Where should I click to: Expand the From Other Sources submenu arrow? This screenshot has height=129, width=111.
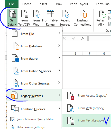[59, 83]
